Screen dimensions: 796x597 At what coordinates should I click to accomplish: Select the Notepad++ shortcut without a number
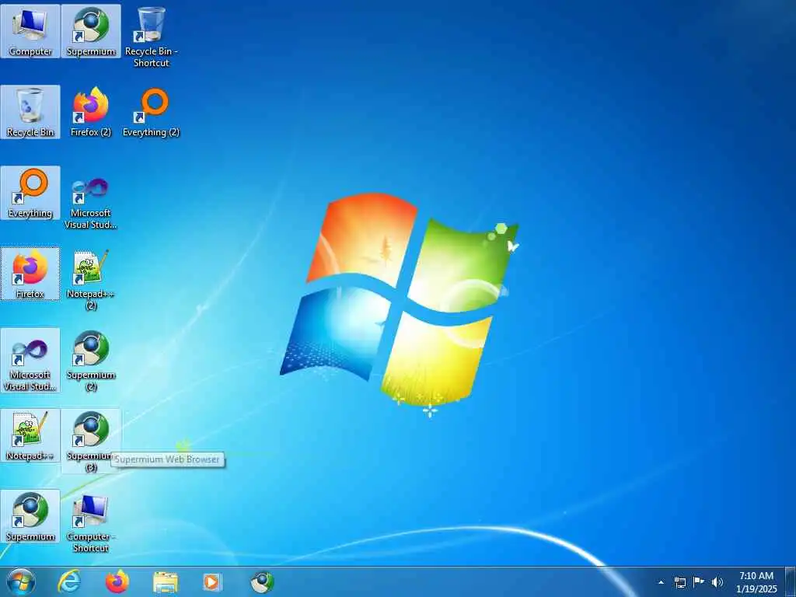click(30, 435)
